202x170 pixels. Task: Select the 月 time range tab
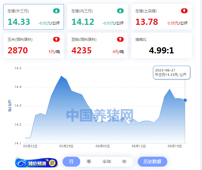point(71,161)
